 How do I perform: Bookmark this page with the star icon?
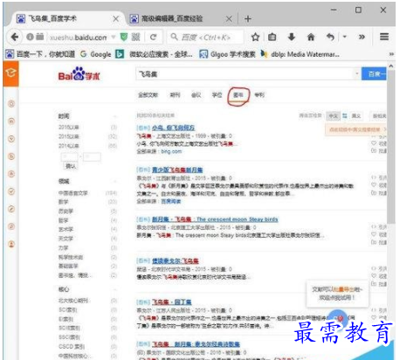[255, 37]
